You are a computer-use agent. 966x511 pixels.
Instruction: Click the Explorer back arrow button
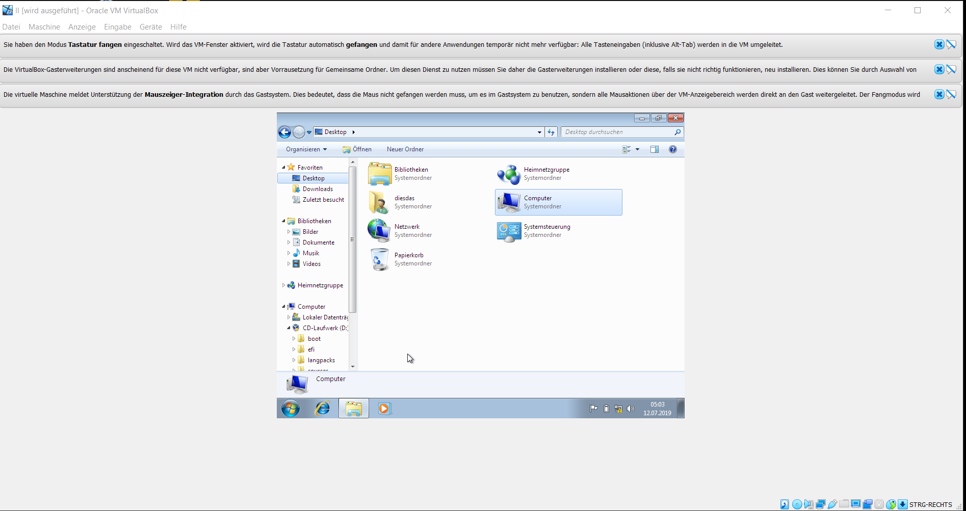(x=284, y=132)
